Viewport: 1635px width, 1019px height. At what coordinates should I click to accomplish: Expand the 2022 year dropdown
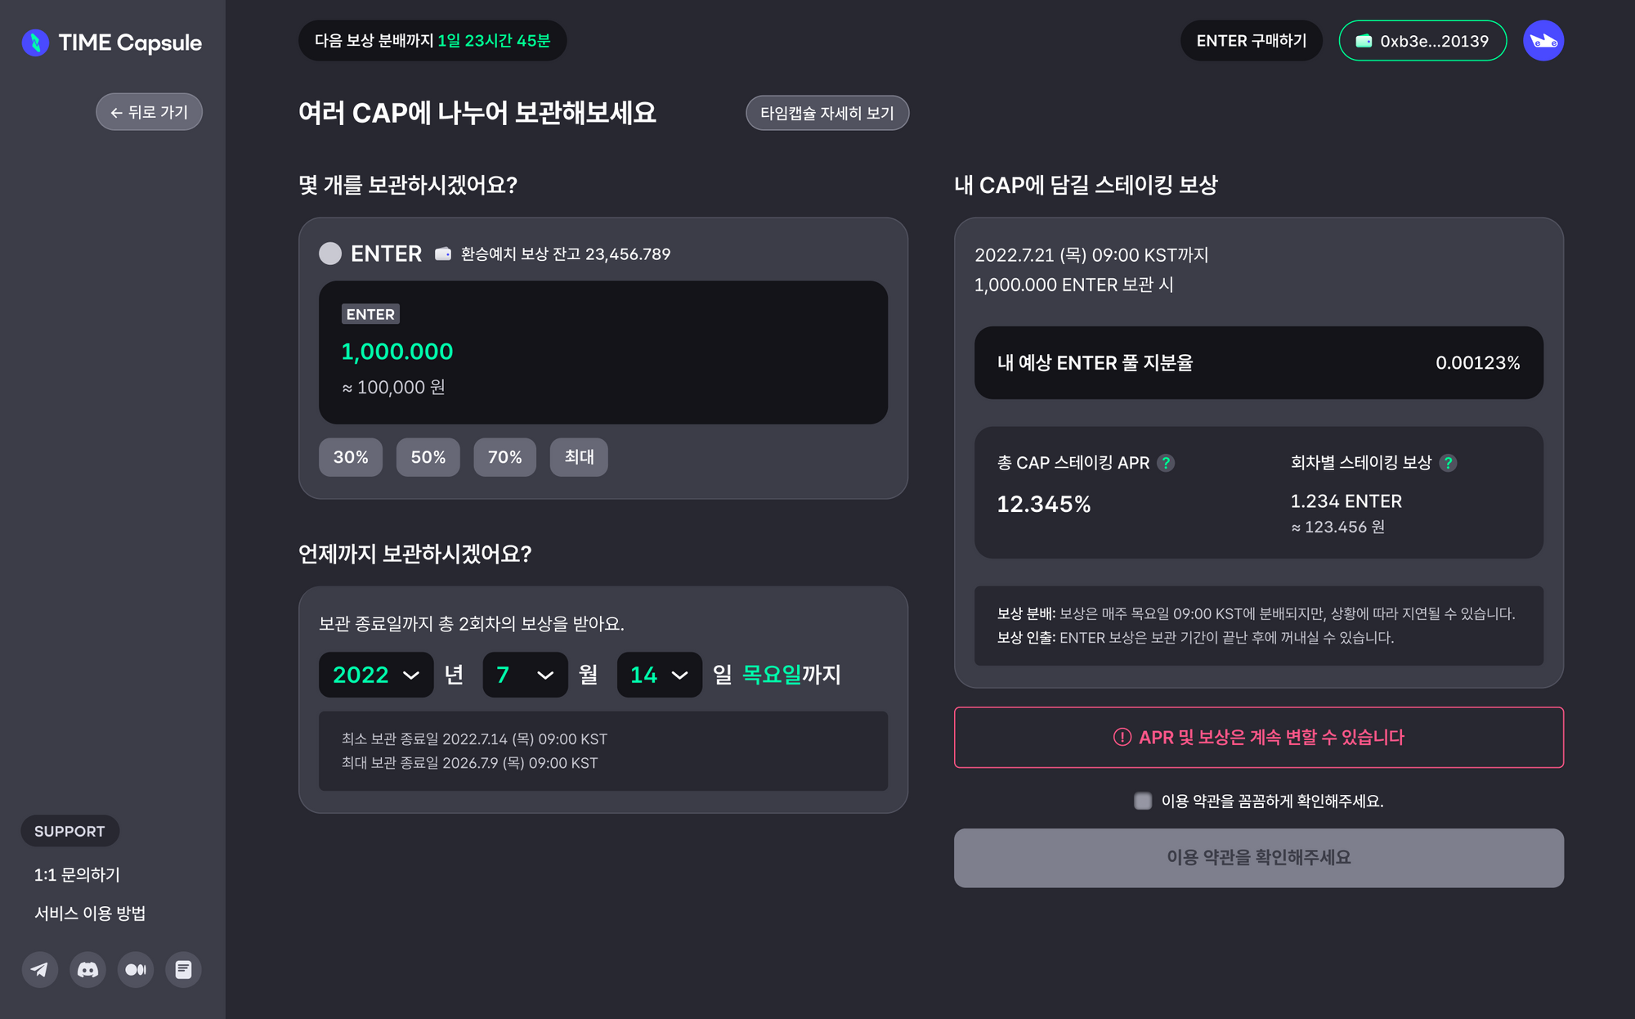[x=376, y=675]
